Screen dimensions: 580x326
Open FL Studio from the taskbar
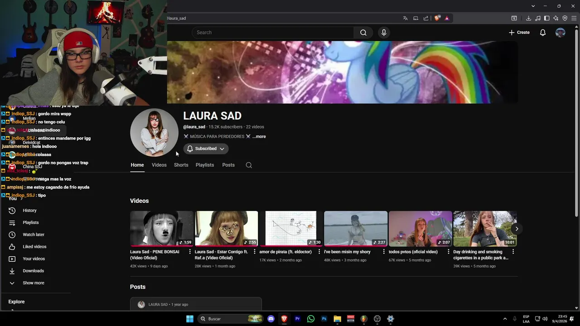coord(364,319)
